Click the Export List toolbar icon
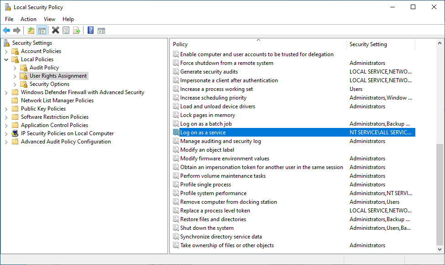Screen dimensions: 445x265 tap(77, 31)
